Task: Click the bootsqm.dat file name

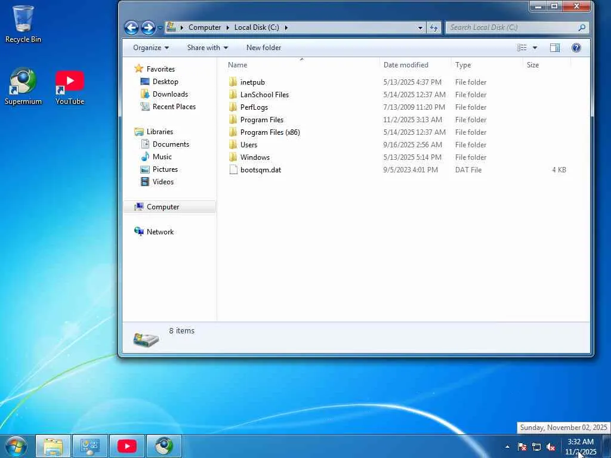Action: point(261,170)
